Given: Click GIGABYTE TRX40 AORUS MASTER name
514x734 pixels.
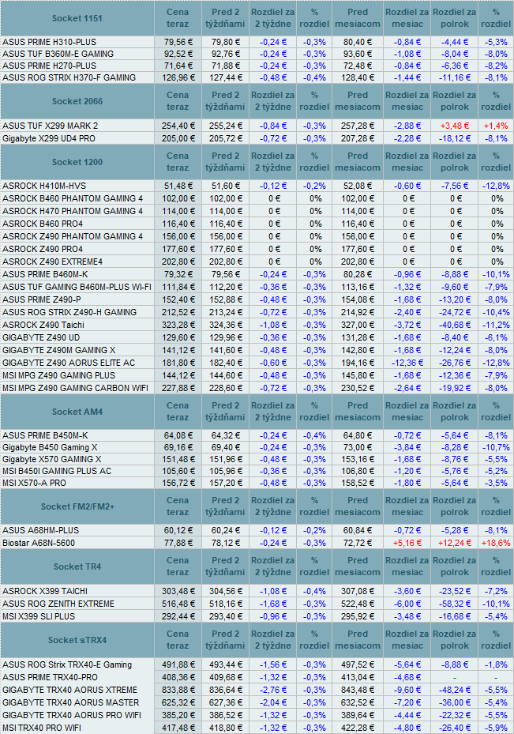Looking at the screenshot, I should (x=70, y=702).
